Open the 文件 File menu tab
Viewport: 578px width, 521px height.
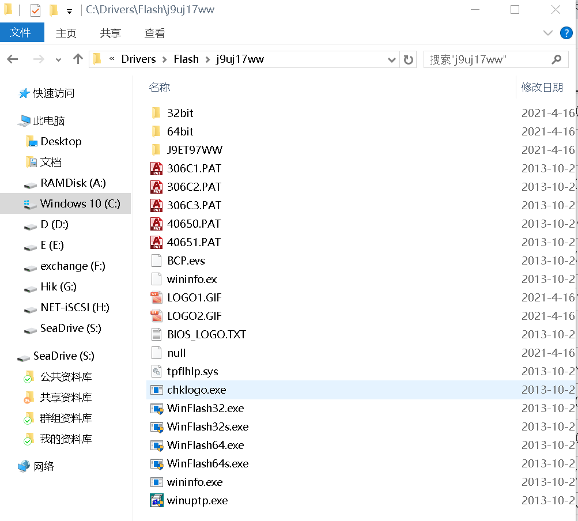(x=21, y=32)
